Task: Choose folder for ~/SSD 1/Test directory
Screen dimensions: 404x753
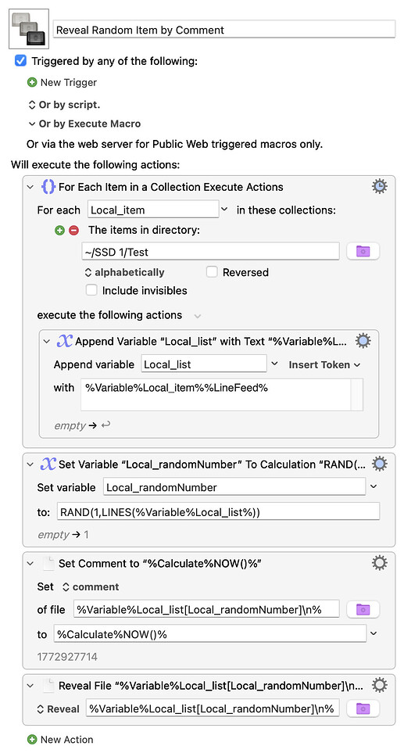Action: click(x=363, y=251)
